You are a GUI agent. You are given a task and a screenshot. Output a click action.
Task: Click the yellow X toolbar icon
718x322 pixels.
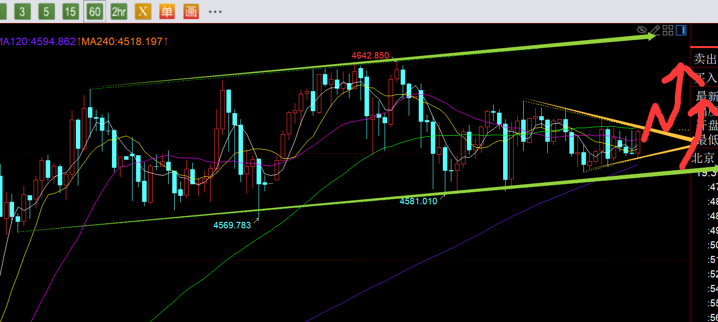point(143,12)
